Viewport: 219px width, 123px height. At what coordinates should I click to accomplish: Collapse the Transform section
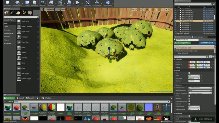coord(175,59)
